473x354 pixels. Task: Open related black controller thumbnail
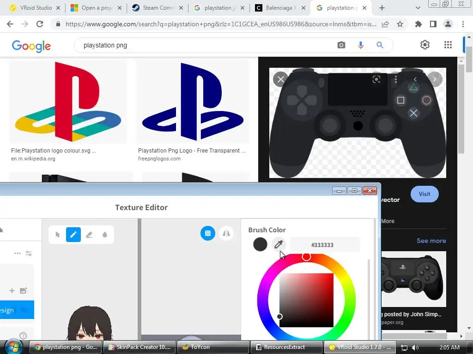coord(413,279)
